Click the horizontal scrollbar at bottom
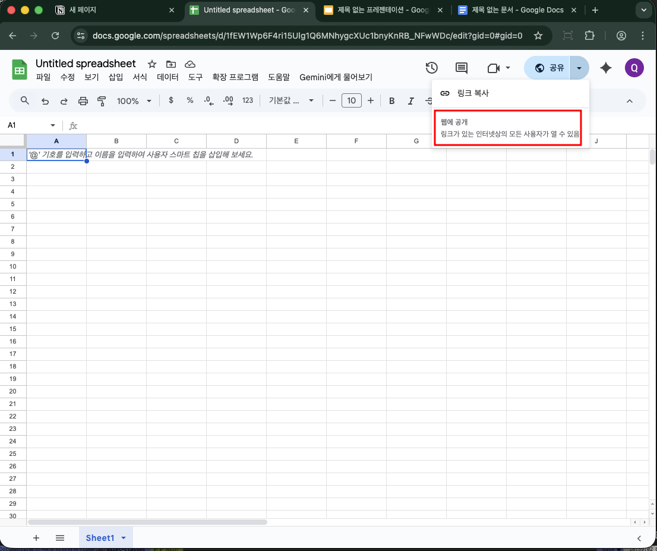 pos(149,522)
